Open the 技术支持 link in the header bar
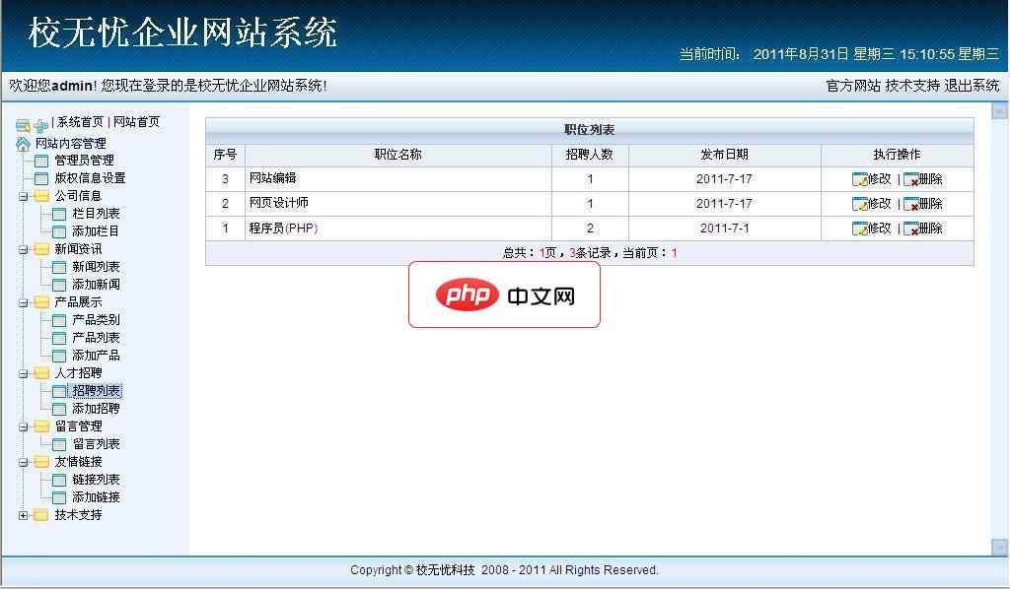Image resolution: width=1010 pixels, height=589 pixels. pyautogui.click(x=912, y=86)
